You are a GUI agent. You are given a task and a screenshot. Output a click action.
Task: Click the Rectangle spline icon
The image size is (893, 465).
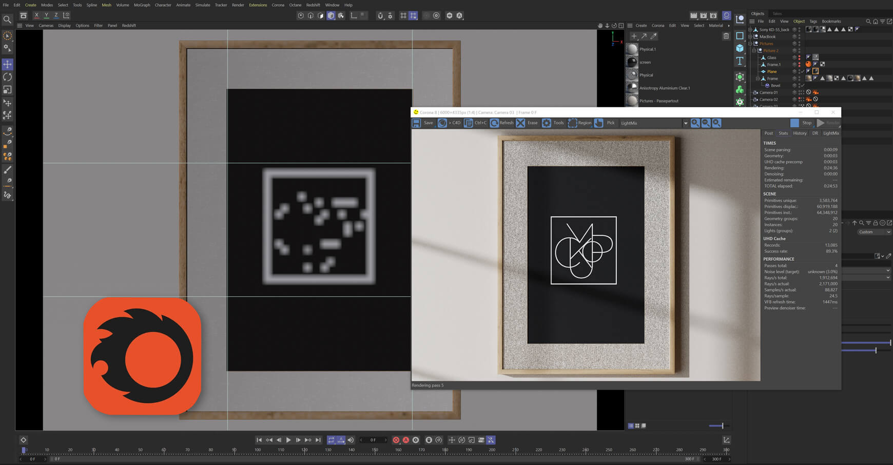740,35
